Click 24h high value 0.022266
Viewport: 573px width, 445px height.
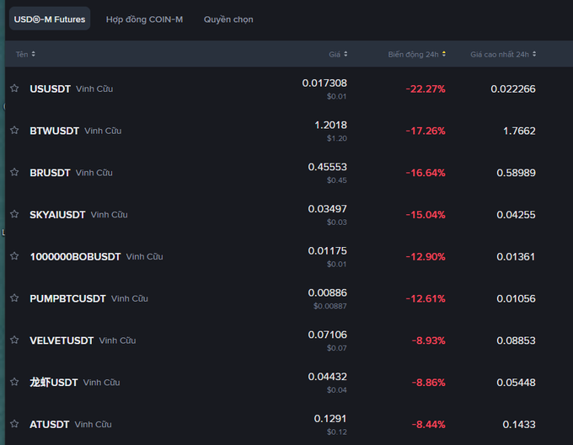click(x=513, y=89)
